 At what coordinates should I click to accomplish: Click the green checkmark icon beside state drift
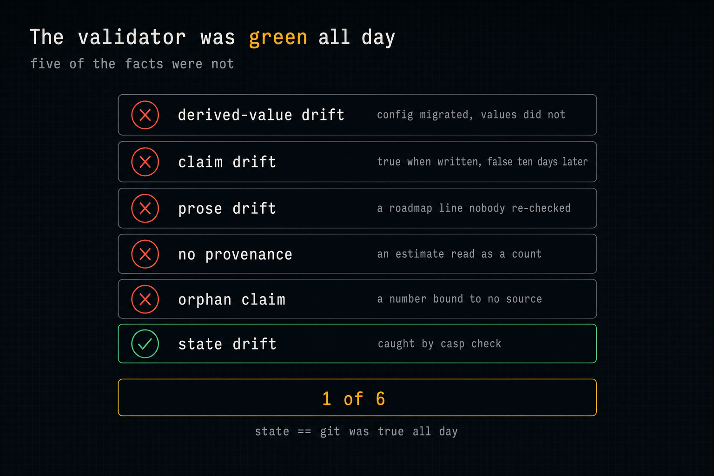pos(145,344)
